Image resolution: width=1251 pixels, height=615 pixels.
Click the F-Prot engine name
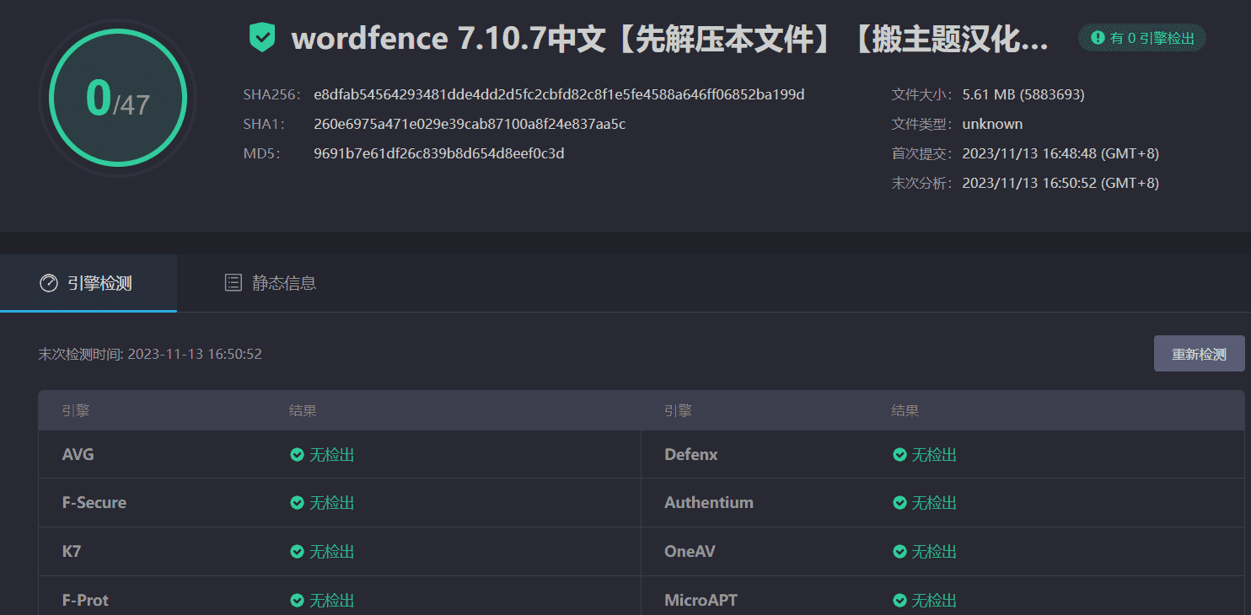coord(85,601)
